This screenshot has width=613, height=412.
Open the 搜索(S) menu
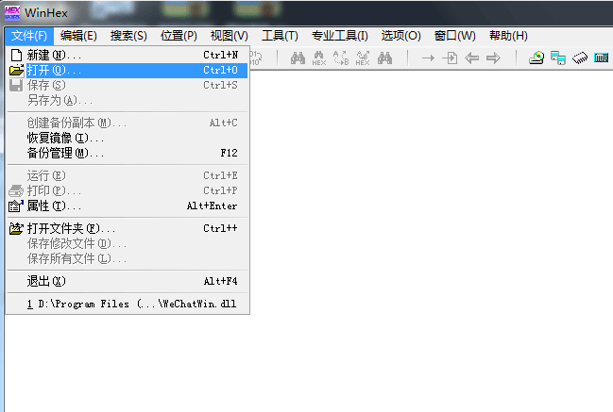[128, 36]
